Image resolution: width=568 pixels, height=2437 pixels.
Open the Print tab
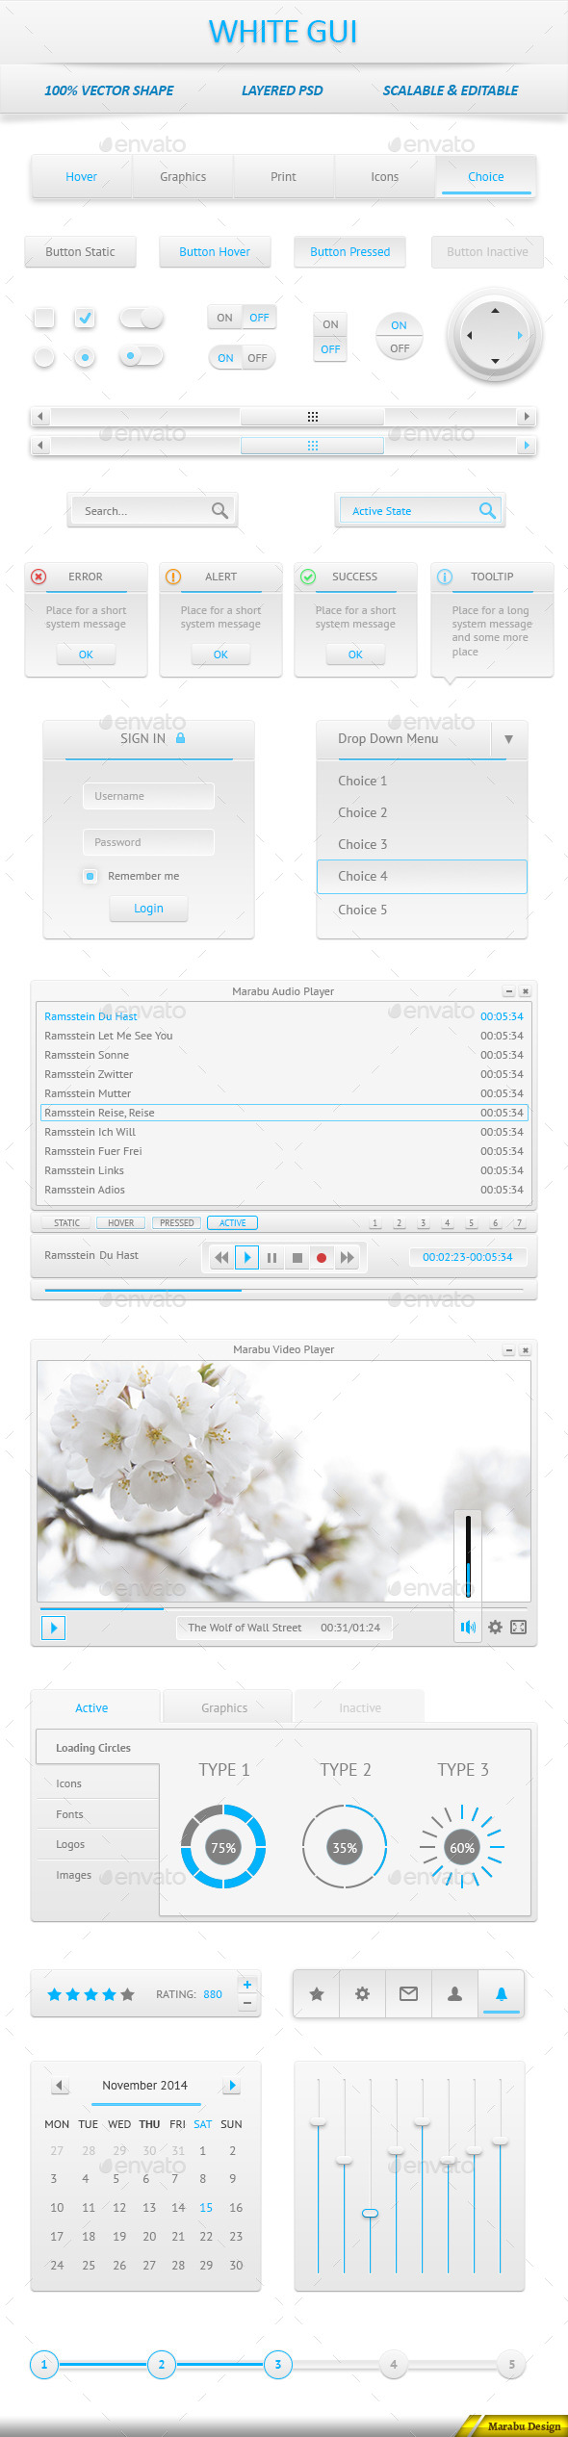pyautogui.click(x=283, y=176)
